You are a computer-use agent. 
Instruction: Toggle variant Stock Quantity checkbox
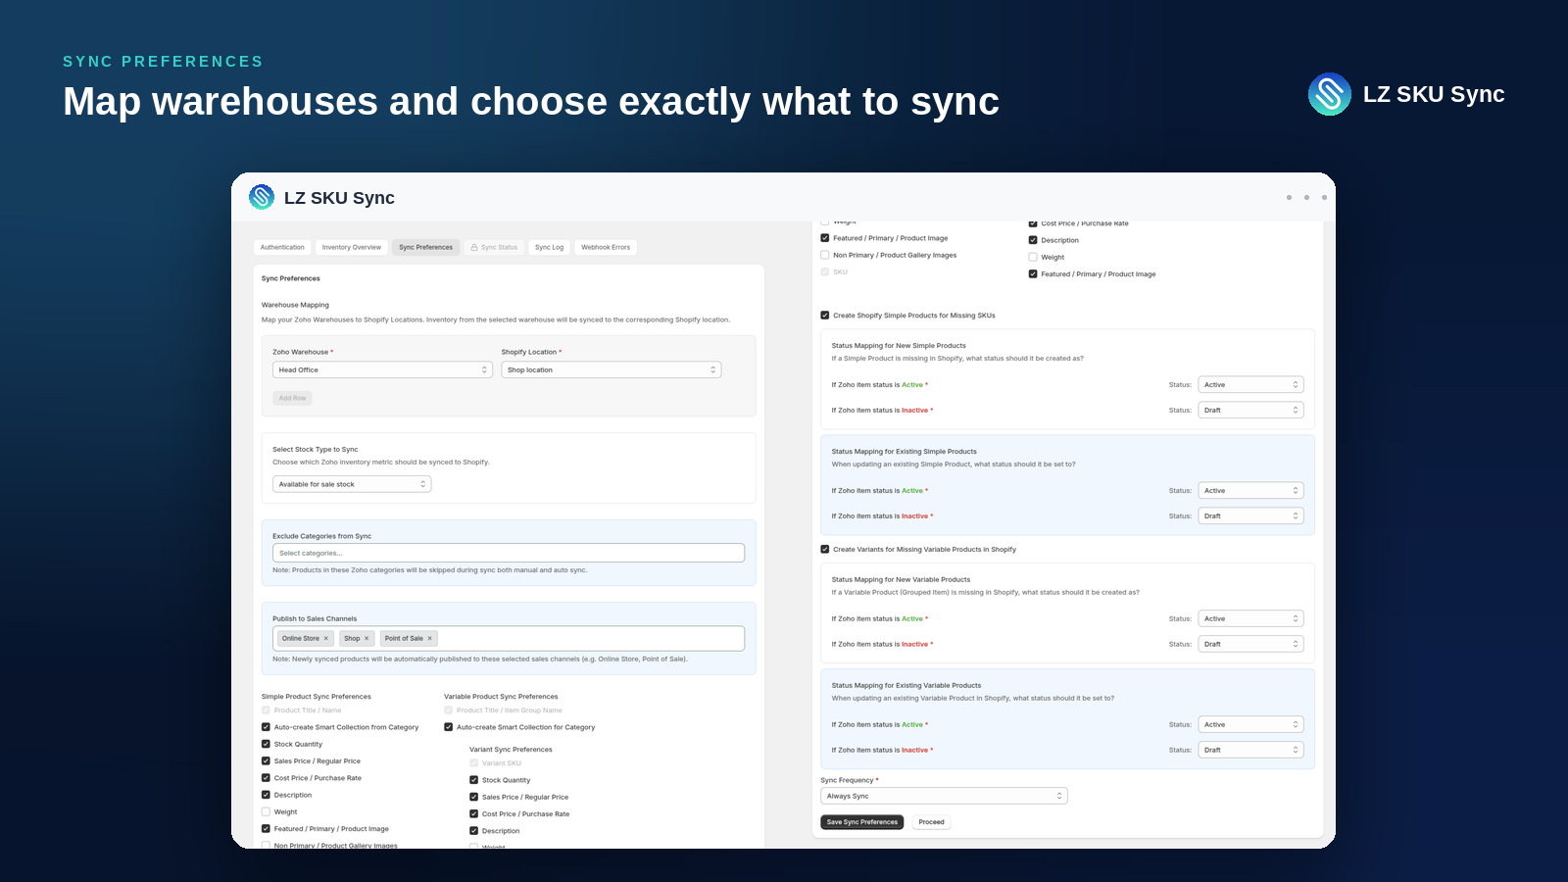pos(474,780)
